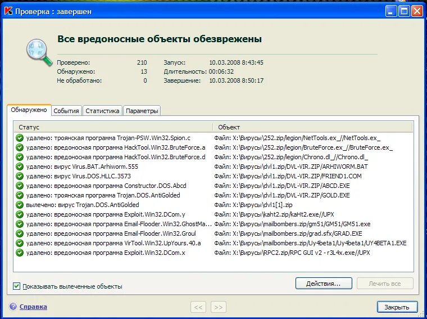Select row вылечено: вирус Trojan.DOS.AntiGolded
The image size is (427, 319).
click(x=83, y=205)
